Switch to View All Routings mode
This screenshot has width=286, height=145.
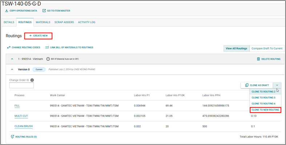click(236, 48)
